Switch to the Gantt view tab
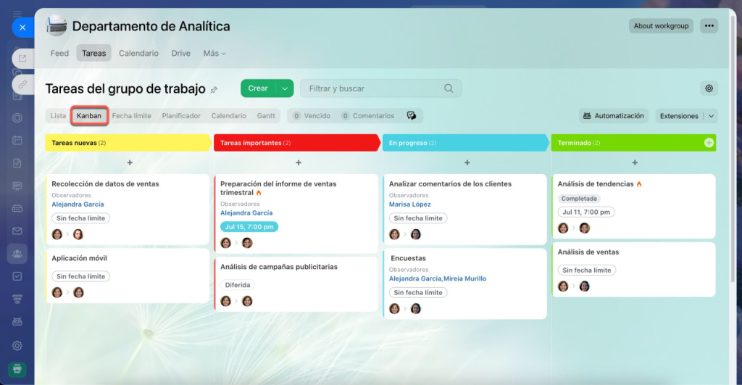This screenshot has height=385, width=742. click(266, 116)
